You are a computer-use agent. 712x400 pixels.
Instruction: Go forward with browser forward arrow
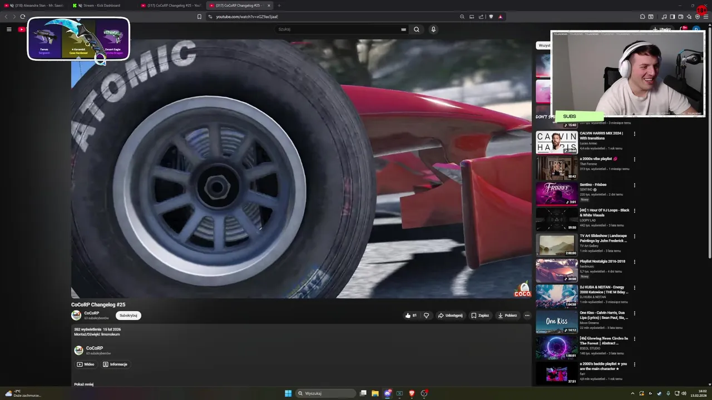[x=14, y=17]
